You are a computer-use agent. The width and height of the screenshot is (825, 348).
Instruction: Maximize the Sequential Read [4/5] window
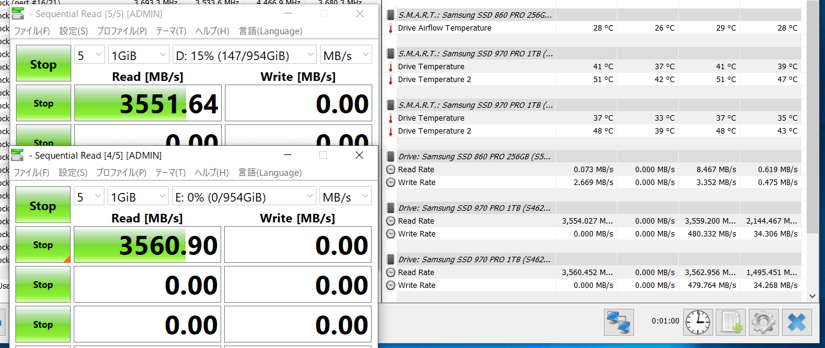323,155
